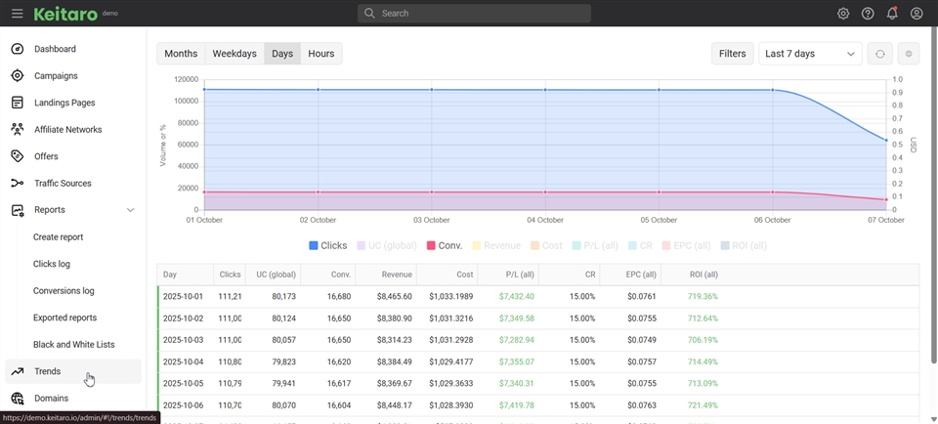Open Affiliate Networks section
This screenshot has width=938, height=424.
[67, 130]
